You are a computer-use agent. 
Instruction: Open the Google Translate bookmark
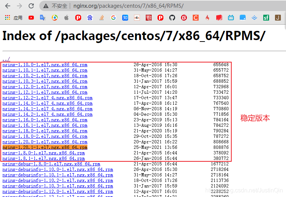tap(43, 18)
